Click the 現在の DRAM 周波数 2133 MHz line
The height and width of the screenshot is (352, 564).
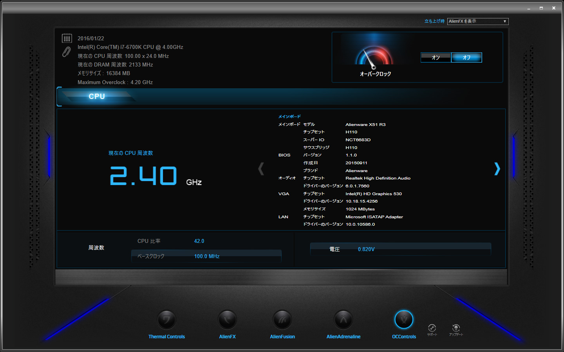coord(115,65)
